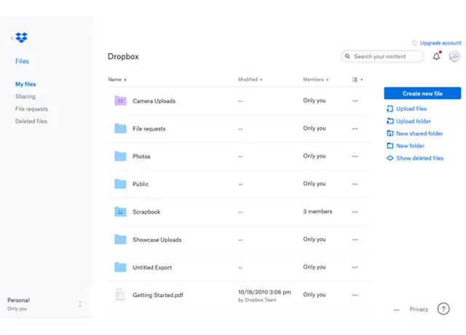The height and width of the screenshot is (335, 466).
Task: Open the help question mark icon
Action: pos(443,309)
